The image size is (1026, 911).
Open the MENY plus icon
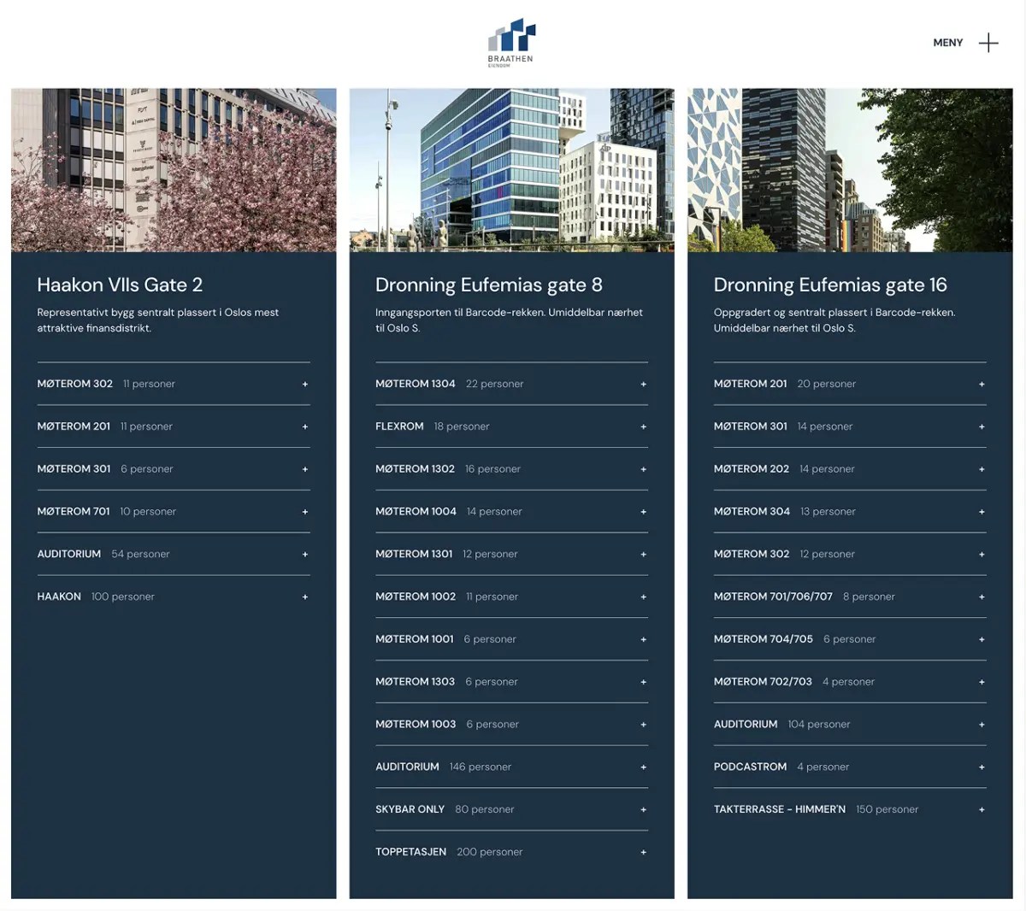click(988, 43)
